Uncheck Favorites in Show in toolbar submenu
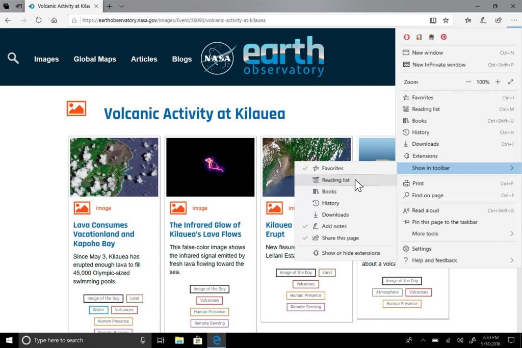 [346, 168]
